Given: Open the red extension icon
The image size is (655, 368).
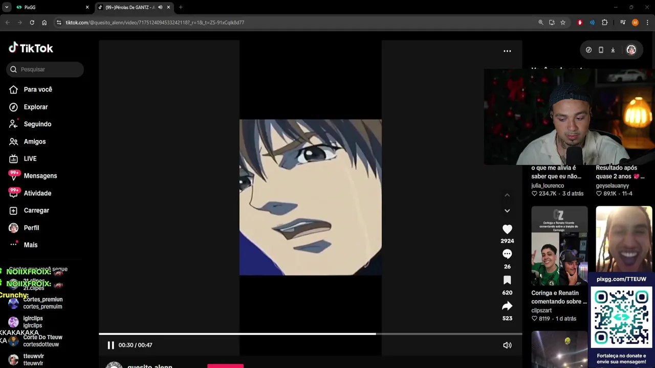Looking at the screenshot, I should coord(580,22).
